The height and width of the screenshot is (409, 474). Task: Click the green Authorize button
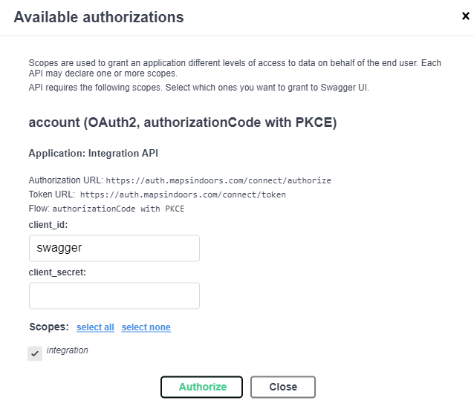pyautogui.click(x=201, y=387)
